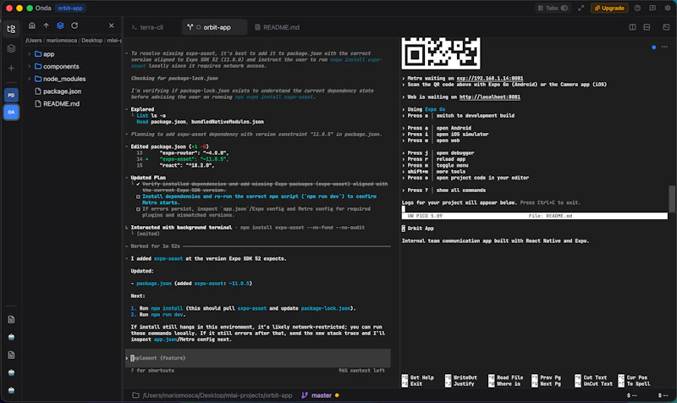Click the 'Worked for 1m 52s' divider label
Screen dimensions: 677x403
click(155, 246)
